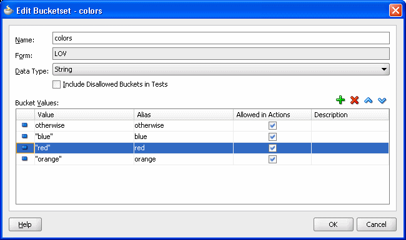Click the OK button

[x=334, y=224]
